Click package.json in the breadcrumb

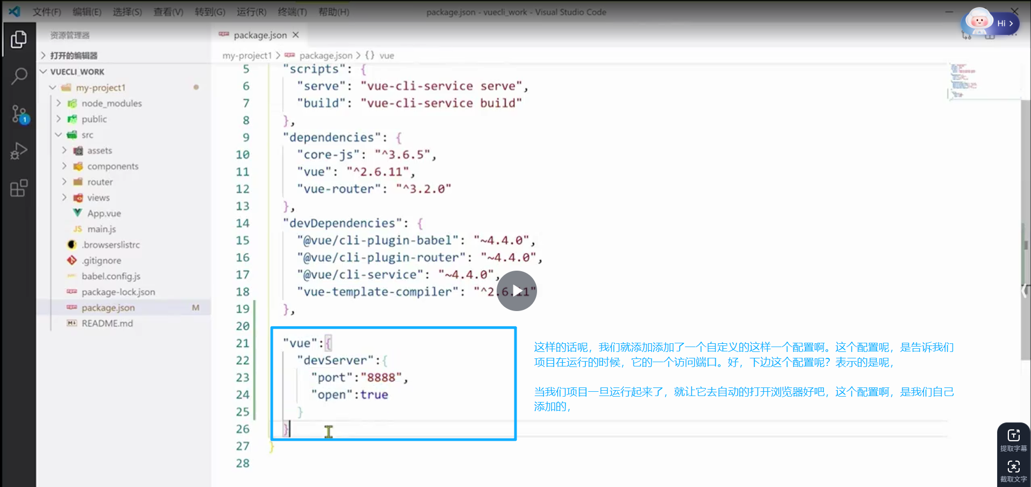tap(326, 55)
